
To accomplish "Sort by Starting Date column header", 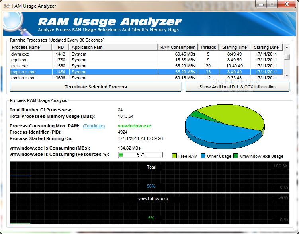I will [x=266, y=47].
